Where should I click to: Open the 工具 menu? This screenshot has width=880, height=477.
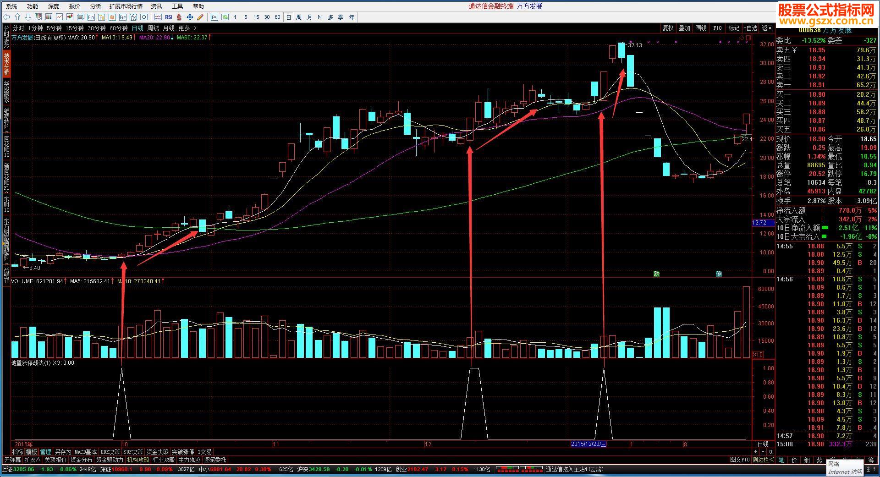pos(177,6)
